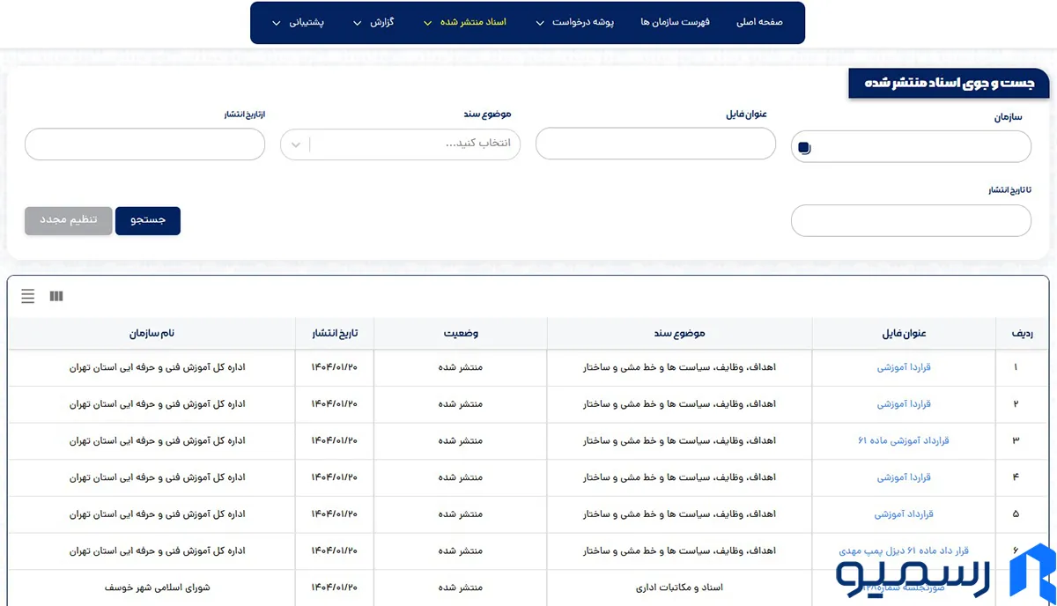1057x606 pixels.
Task: Click row number ۳ cell
Action: point(1016,440)
